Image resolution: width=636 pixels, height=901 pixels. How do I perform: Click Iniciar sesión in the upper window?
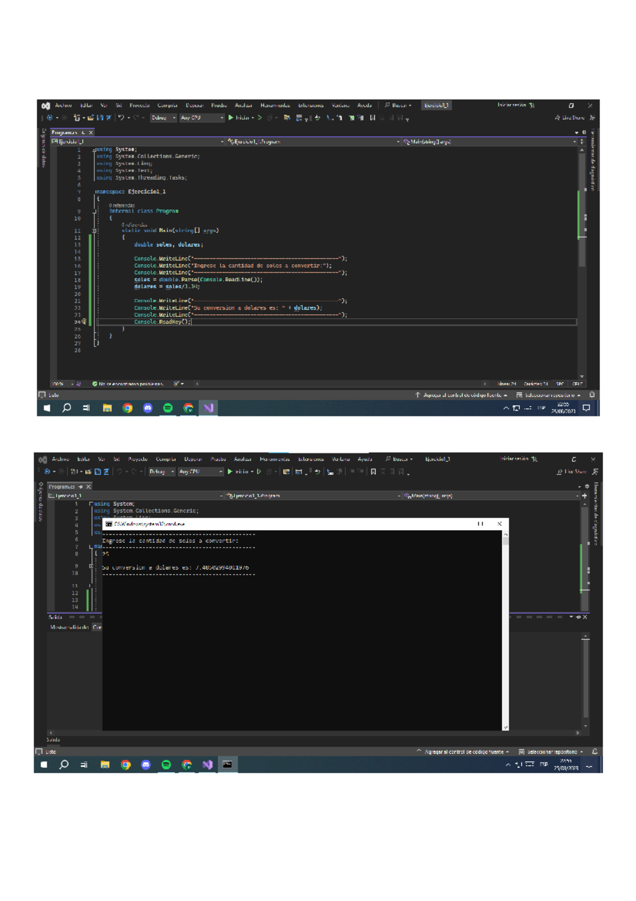click(511, 105)
